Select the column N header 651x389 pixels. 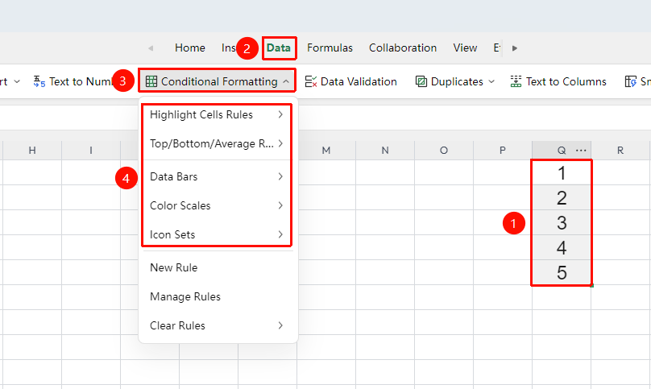click(385, 151)
